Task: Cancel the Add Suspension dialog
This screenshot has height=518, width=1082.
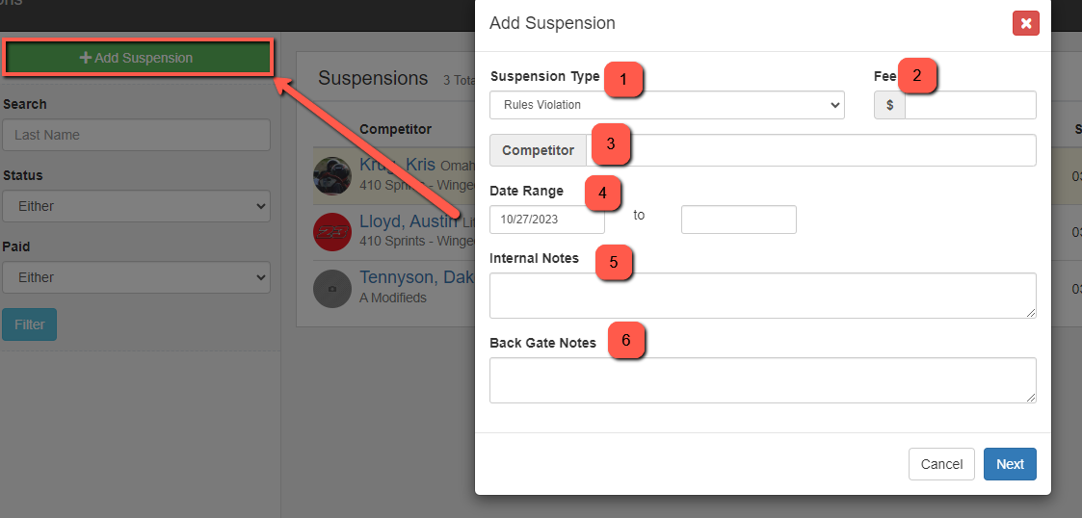Action: tap(941, 464)
